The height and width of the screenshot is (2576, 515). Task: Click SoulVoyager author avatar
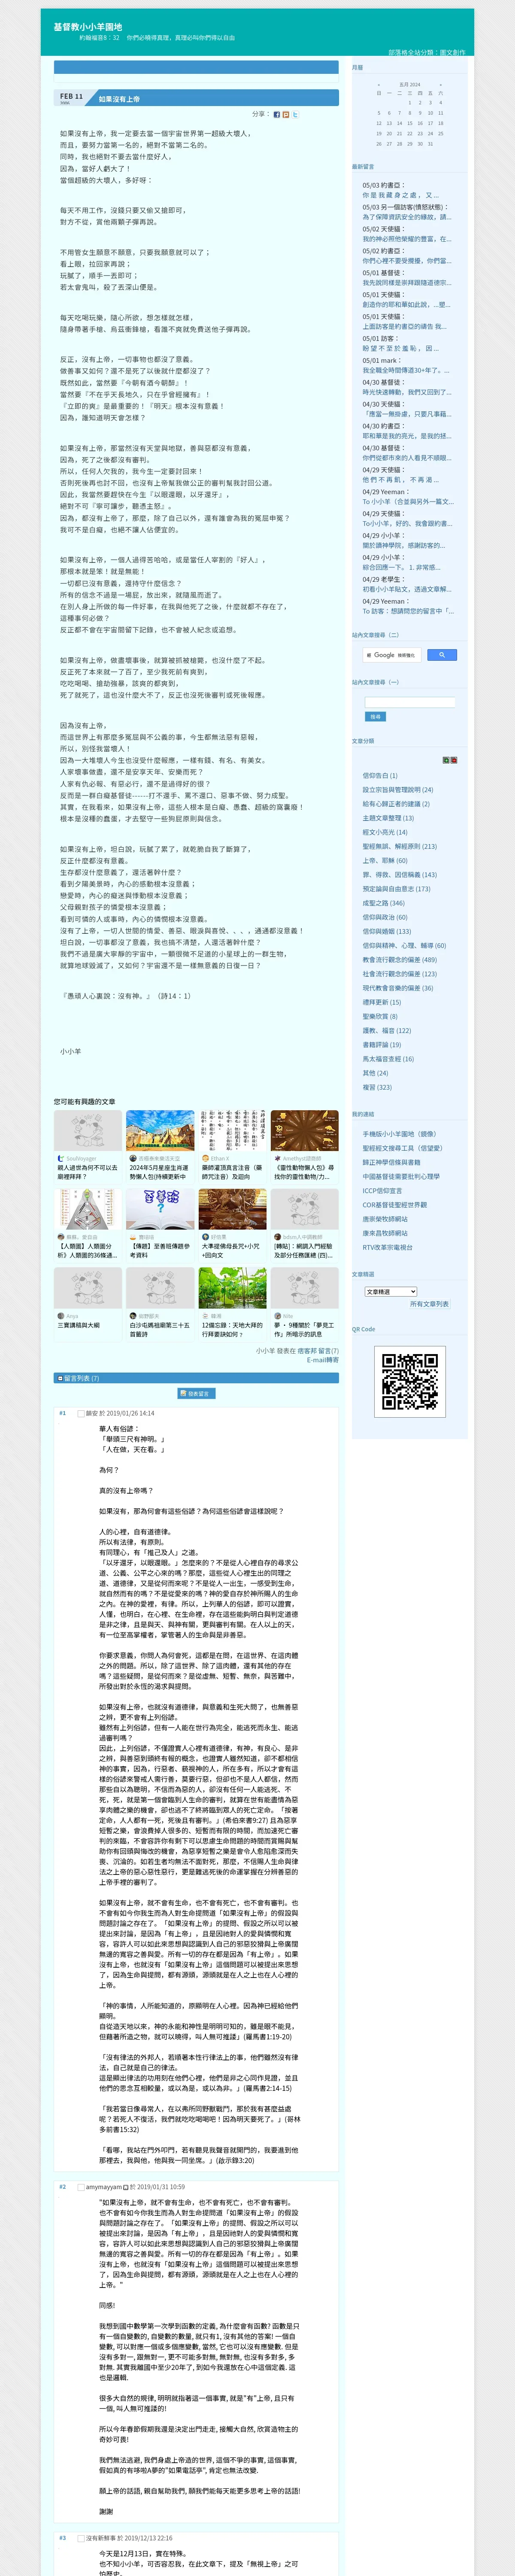point(60,1159)
